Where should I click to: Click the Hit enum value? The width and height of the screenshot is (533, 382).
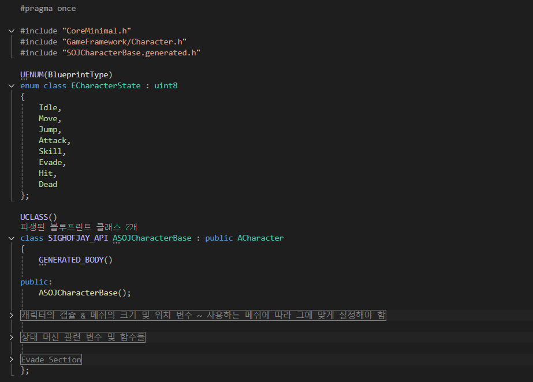[x=46, y=174]
